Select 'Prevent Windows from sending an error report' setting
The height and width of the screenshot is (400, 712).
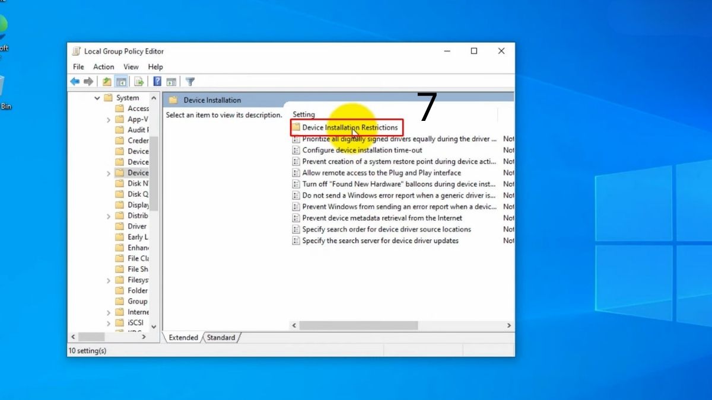(399, 207)
